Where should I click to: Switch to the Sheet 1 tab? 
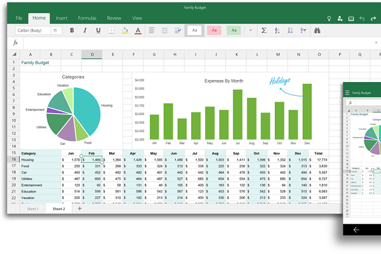click(32, 208)
